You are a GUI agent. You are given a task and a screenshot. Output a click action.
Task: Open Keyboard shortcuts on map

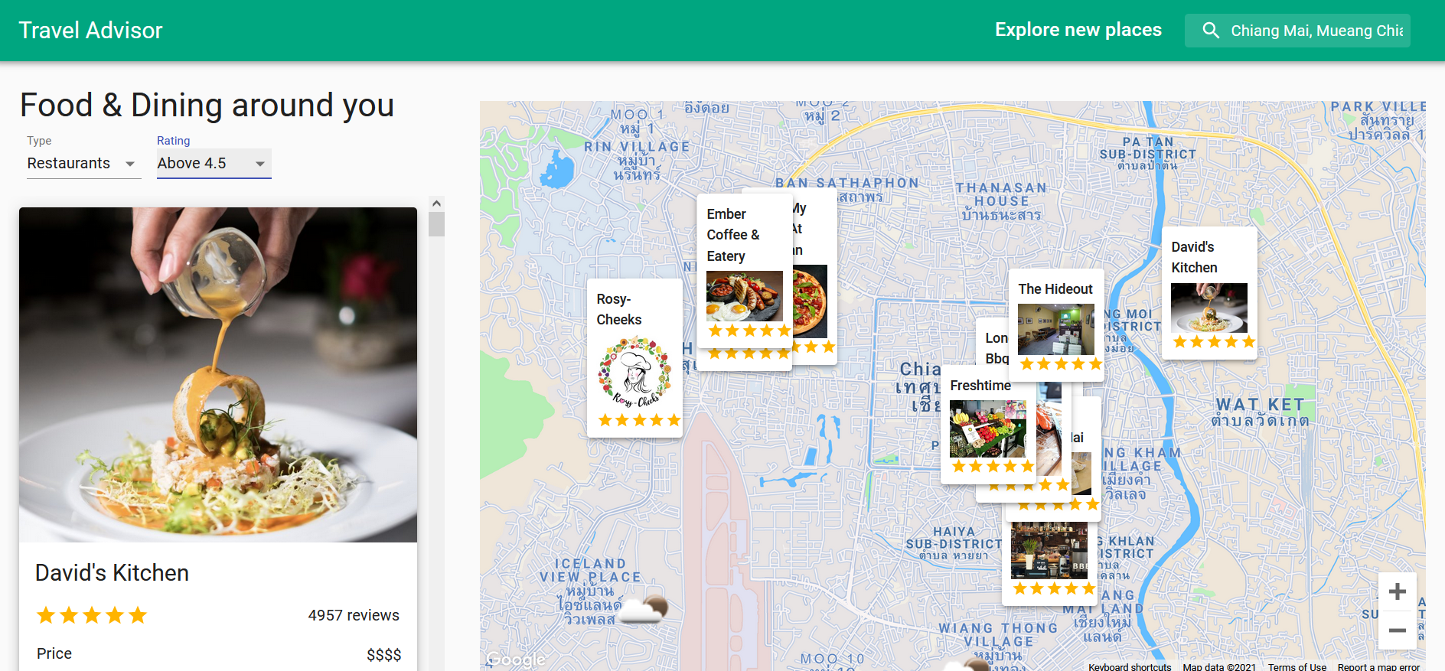pos(1130,666)
